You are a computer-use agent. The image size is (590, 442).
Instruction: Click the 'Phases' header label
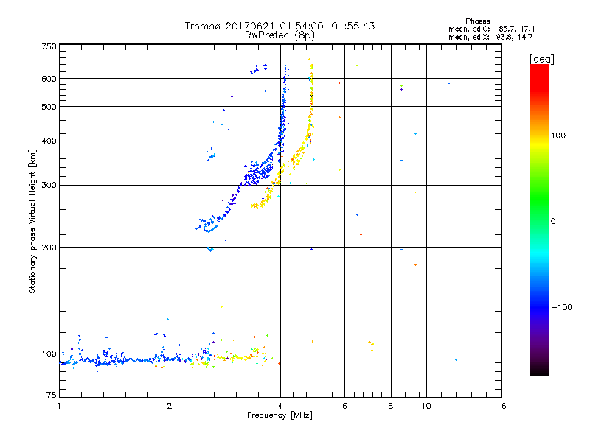pos(477,21)
